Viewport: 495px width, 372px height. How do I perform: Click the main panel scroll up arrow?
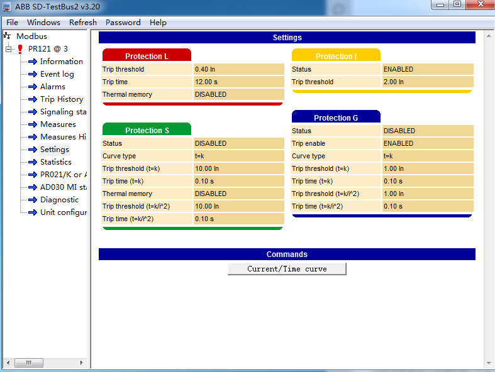489,36
